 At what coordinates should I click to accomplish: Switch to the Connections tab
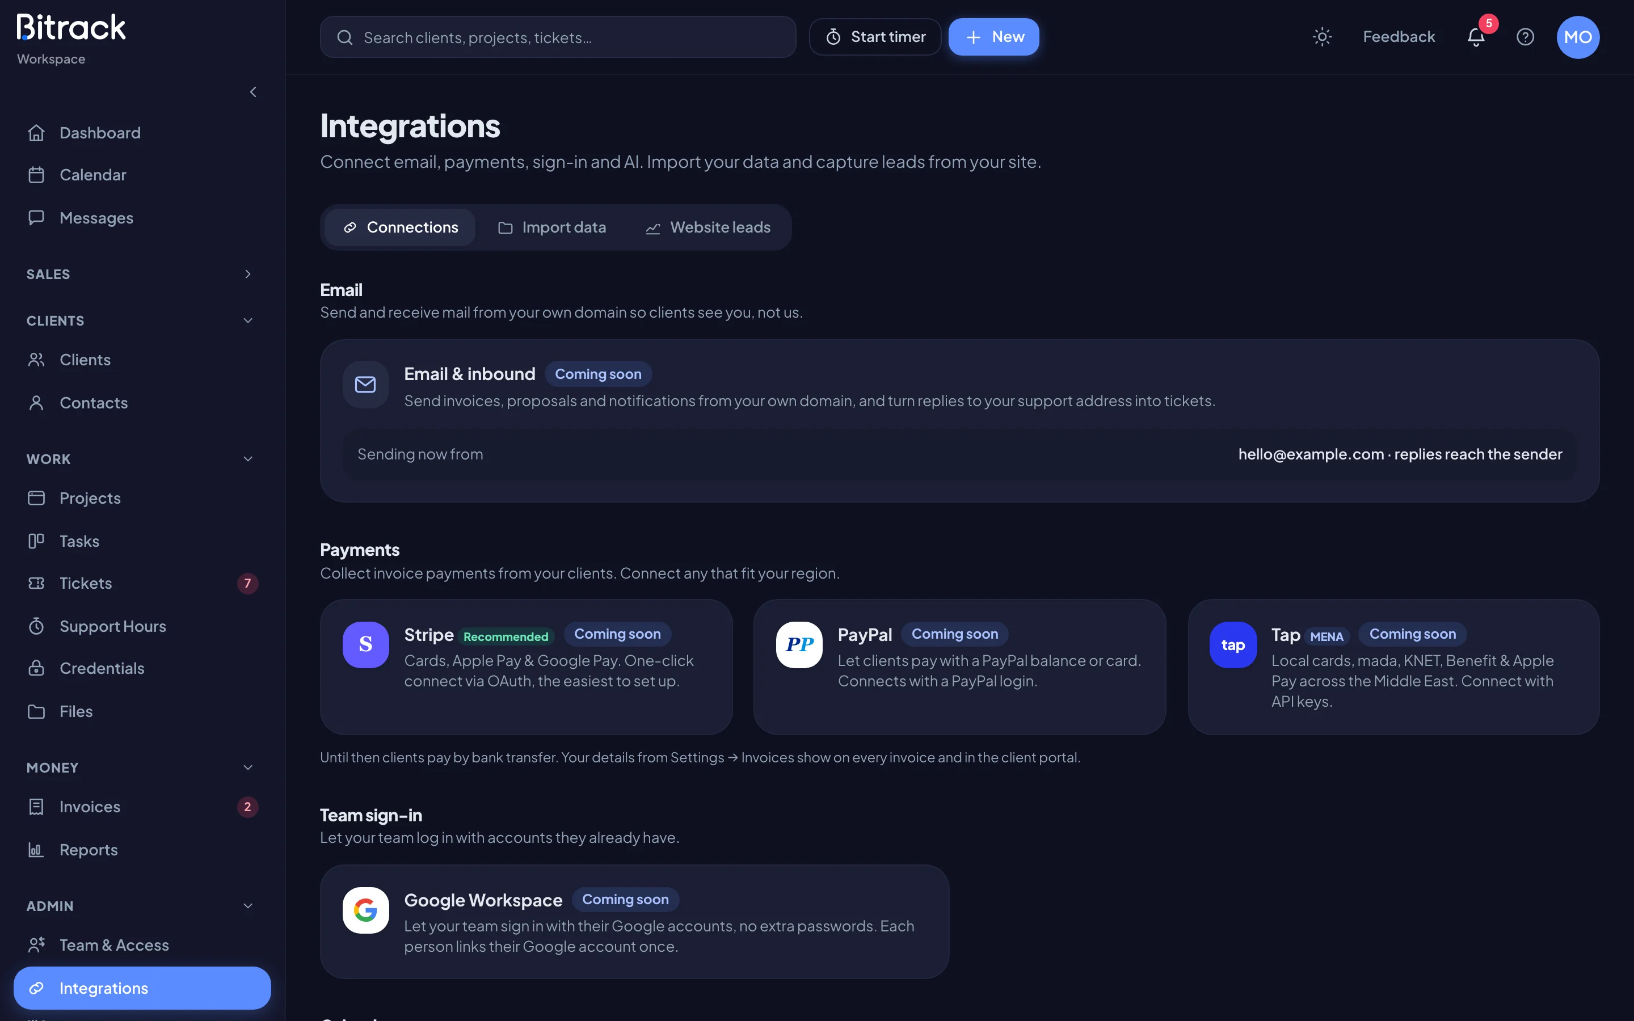point(400,227)
